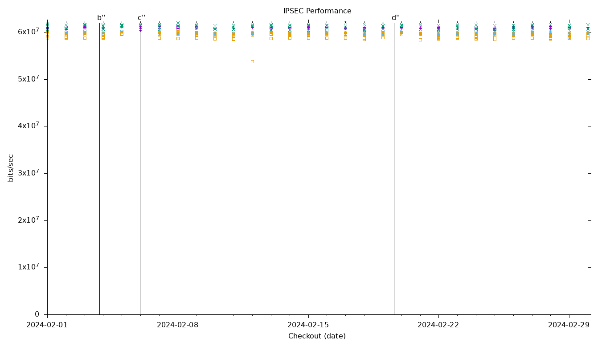Click the 2024-02-08 date tick label
The image size is (606, 342).
(x=178, y=325)
